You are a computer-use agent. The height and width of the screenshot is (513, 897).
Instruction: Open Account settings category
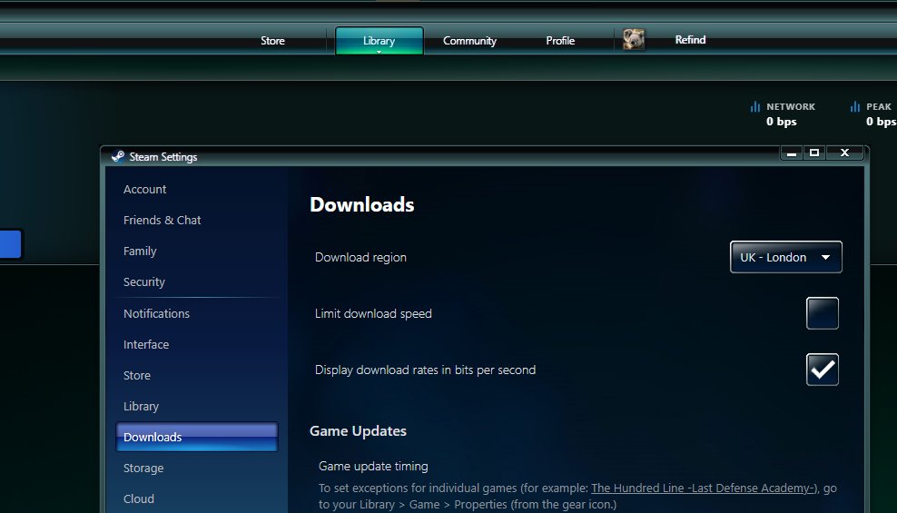click(x=144, y=189)
